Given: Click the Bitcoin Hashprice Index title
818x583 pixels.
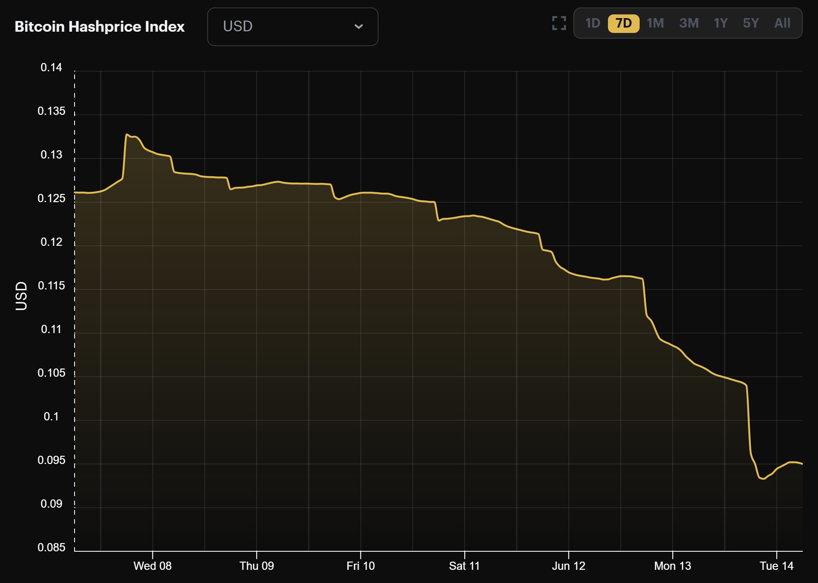Looking at the screenshot, I should point(100,26).
